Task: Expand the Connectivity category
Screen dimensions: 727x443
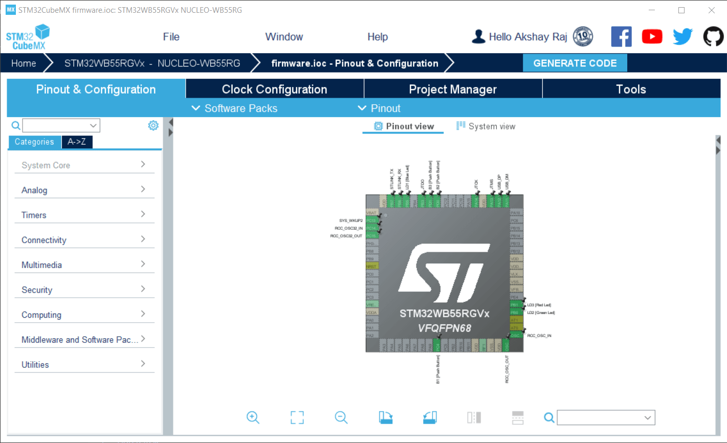Action: pos(84,240)
